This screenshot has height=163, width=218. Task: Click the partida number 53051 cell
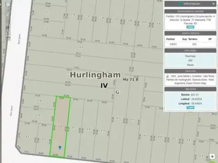173,44
